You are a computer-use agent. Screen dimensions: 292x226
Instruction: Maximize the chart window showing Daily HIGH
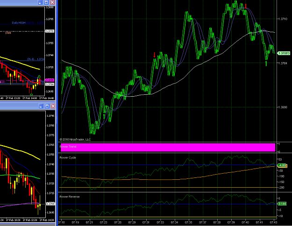pos(46,2)
